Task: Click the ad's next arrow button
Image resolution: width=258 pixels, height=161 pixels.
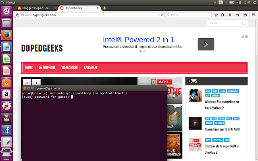Action: pos(206,44)
